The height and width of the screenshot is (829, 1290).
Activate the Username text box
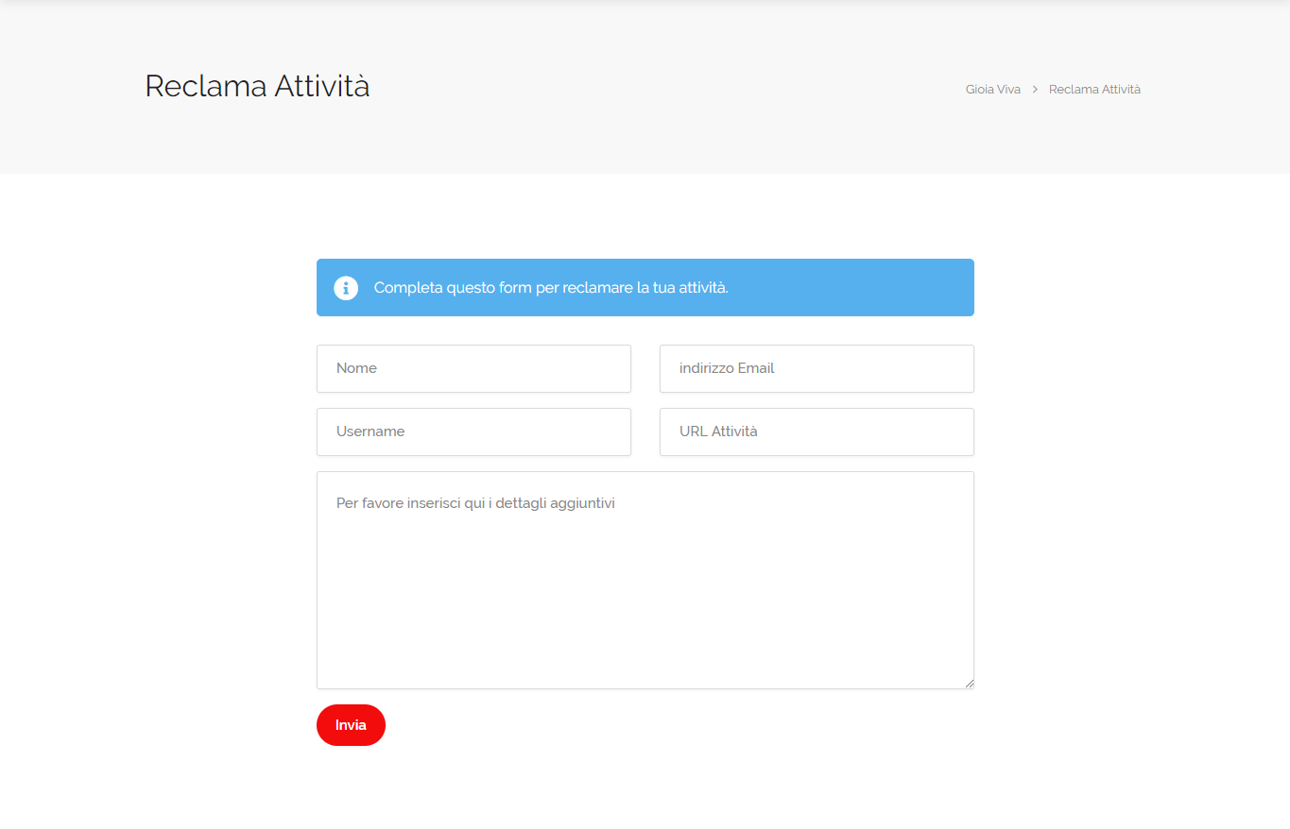[473, 431]
